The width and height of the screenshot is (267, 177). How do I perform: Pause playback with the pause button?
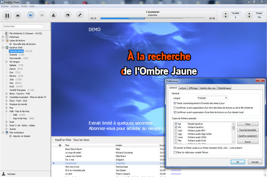tap(7, 16)
